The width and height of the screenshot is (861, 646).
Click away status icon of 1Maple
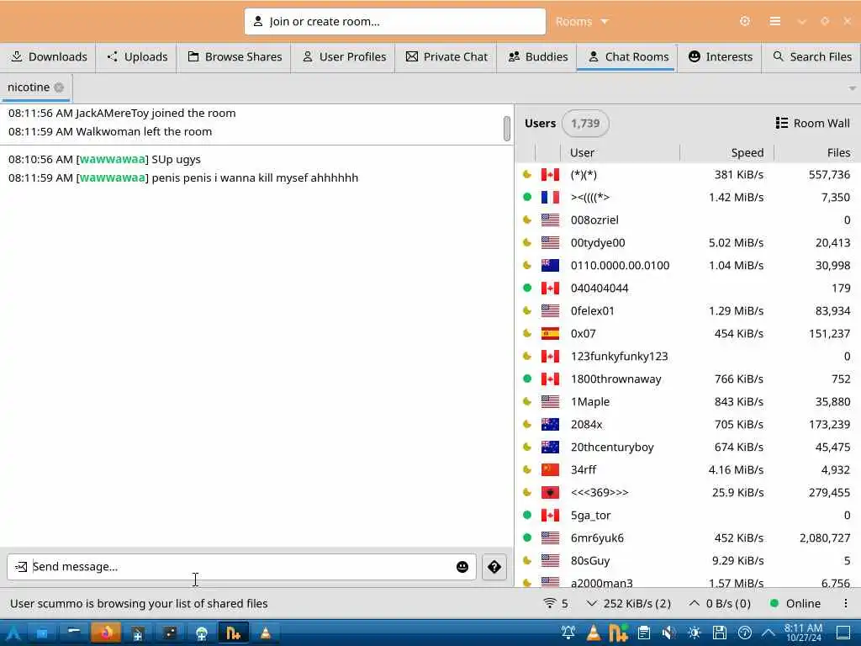pos(527,401)
